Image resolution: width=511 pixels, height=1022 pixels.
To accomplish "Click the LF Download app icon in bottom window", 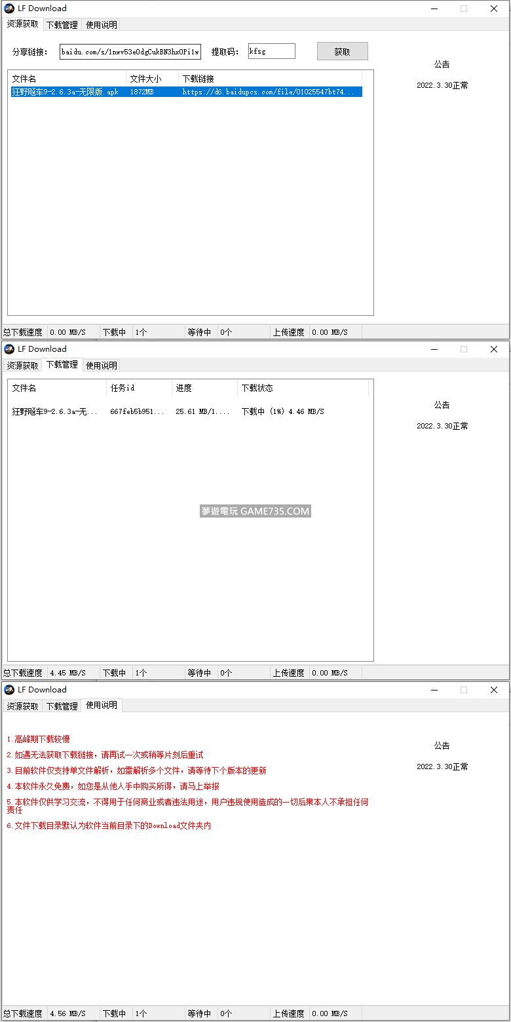I will click(x=9, y=690).
